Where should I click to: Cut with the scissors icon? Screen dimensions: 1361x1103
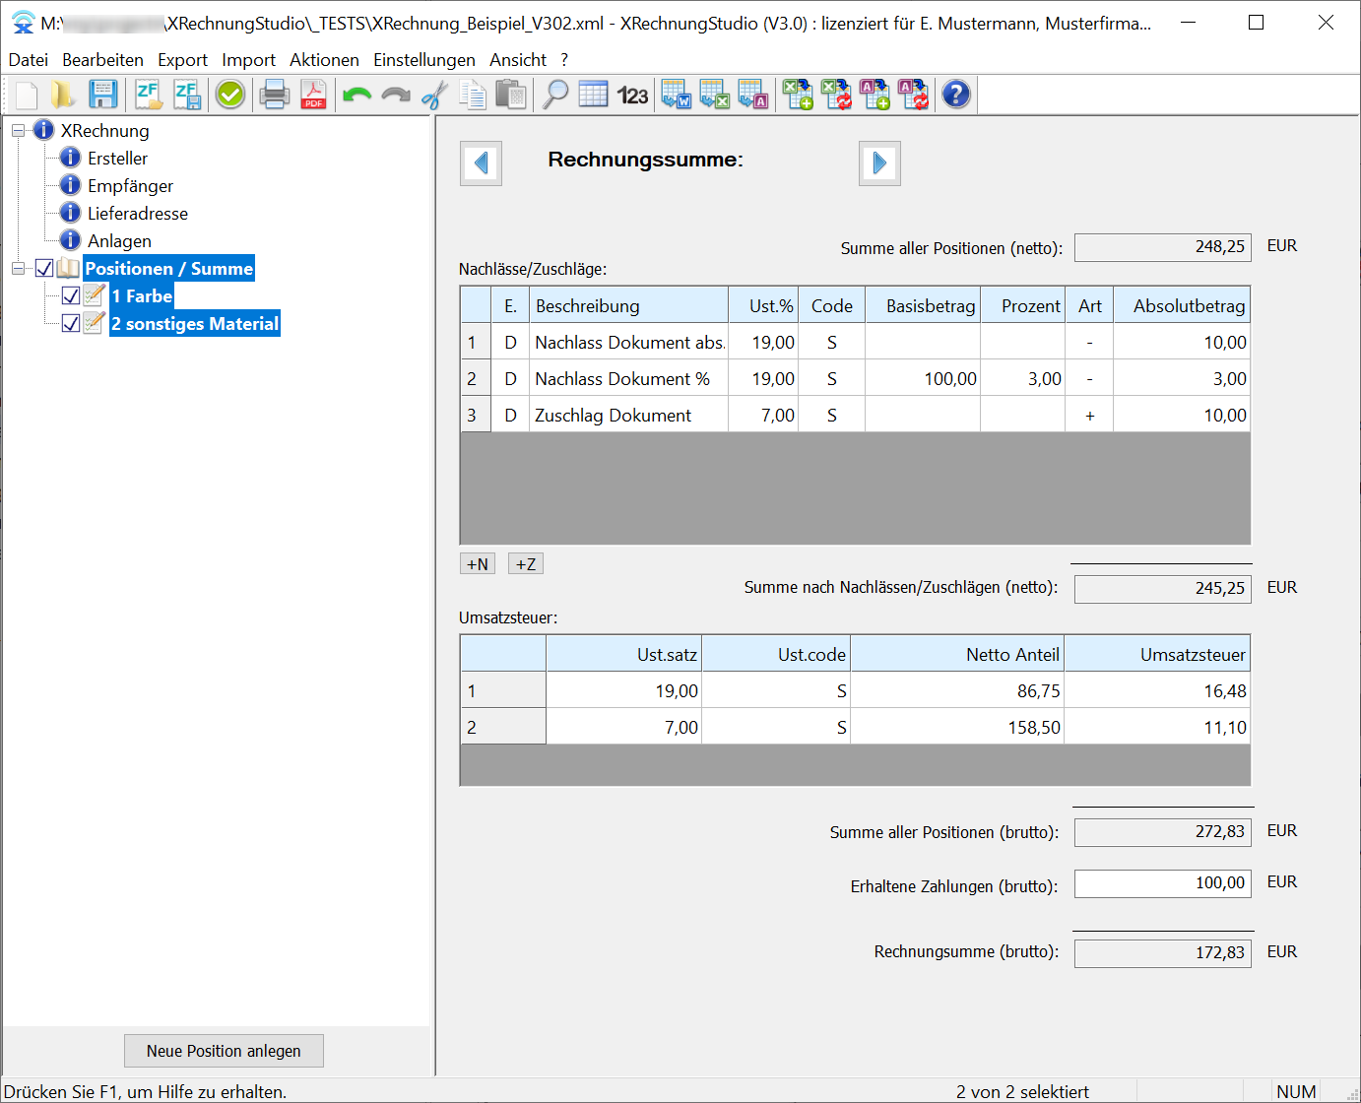pyautogui.click(x=433, y=95)
